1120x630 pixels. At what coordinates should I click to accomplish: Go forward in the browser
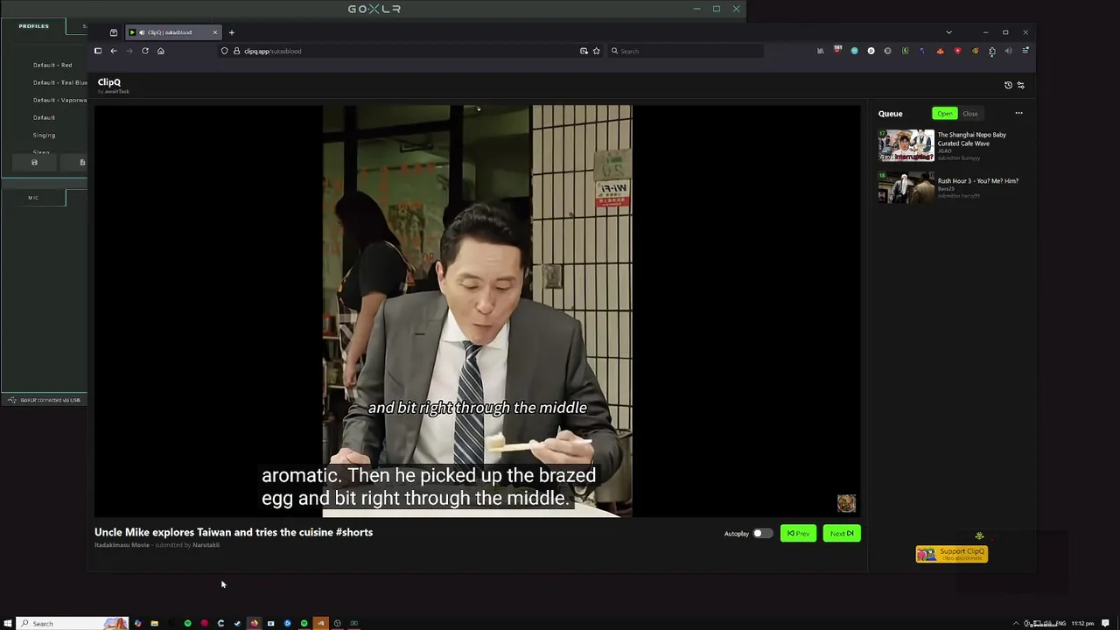click(x=129, y=51)
